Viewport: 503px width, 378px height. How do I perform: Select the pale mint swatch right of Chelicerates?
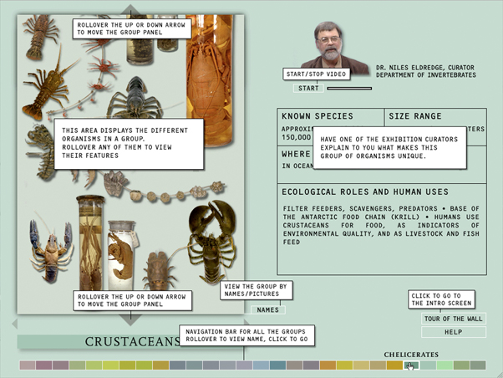coord(428,365)
